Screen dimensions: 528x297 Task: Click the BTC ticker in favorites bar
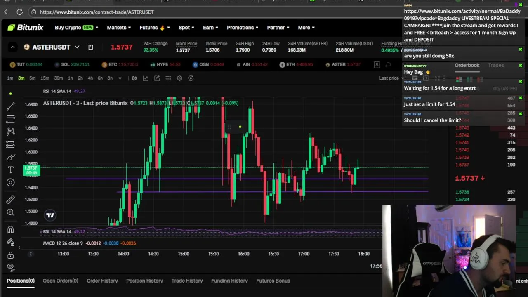point(120,64)
